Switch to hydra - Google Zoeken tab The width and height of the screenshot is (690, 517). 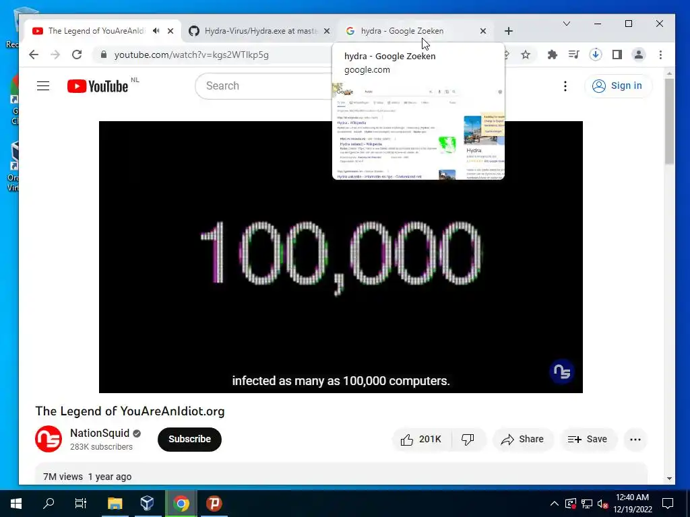[x=402, y=31]
